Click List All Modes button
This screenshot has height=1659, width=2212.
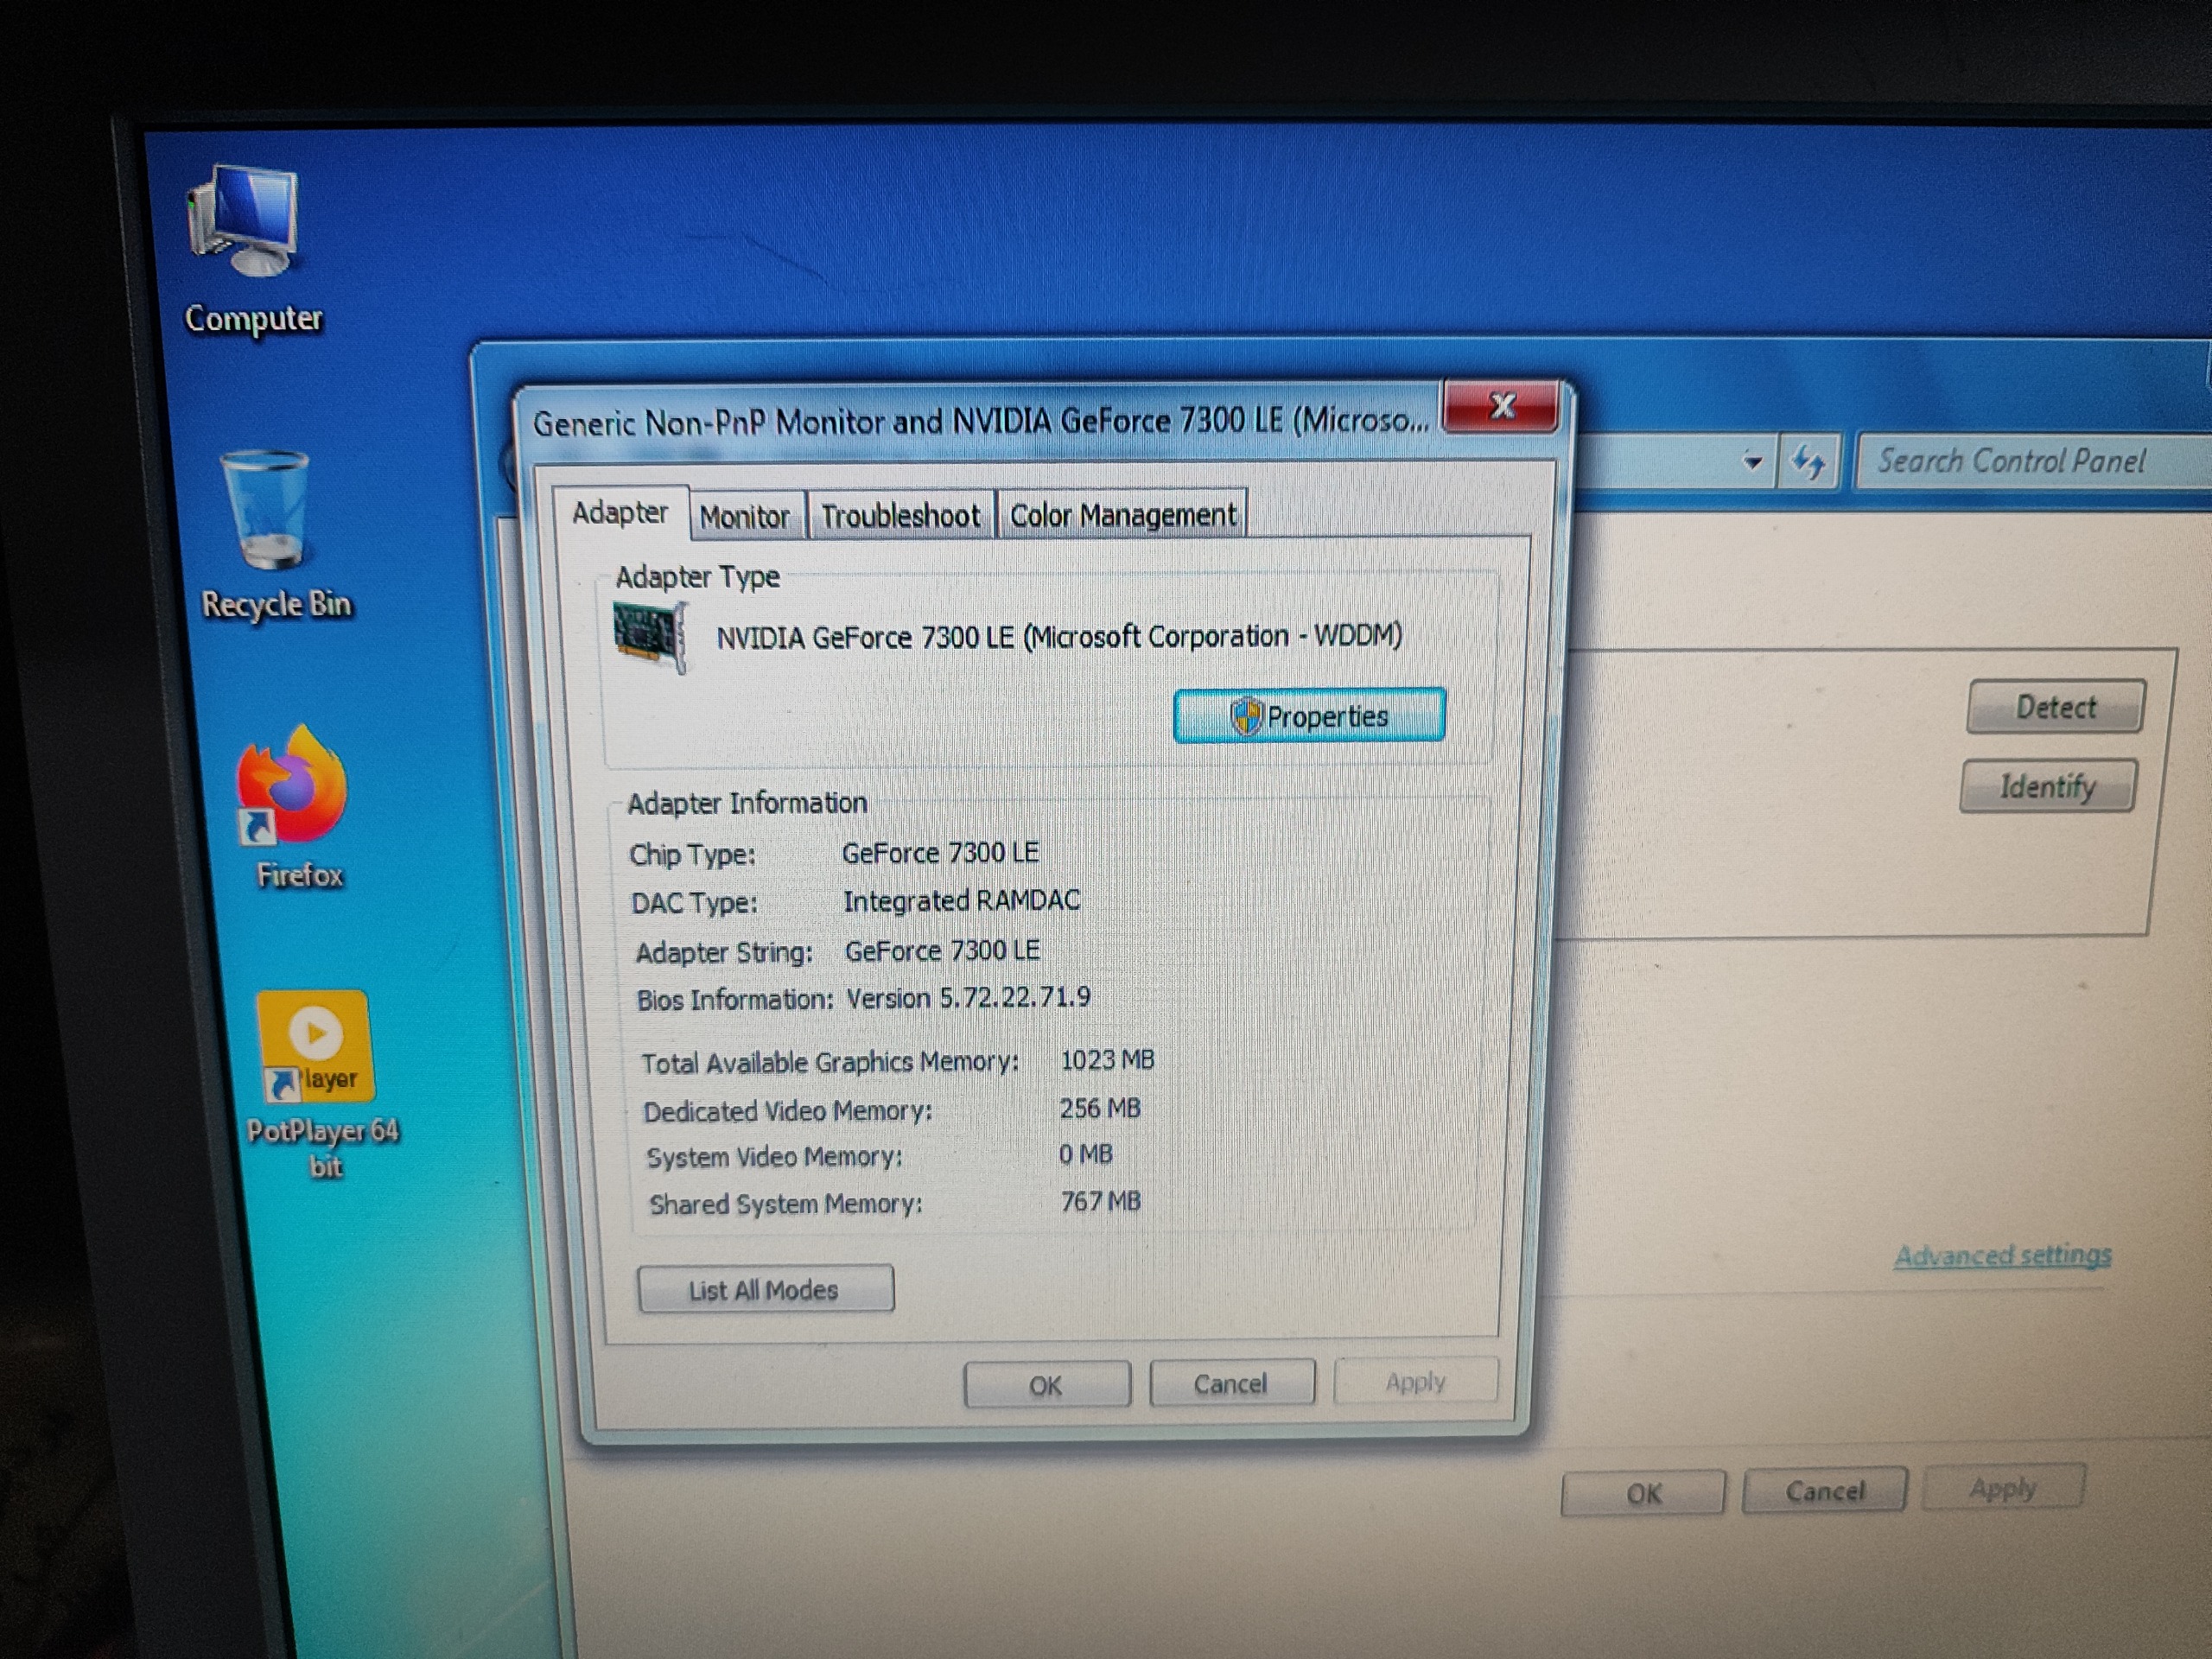pos(765,1290)
